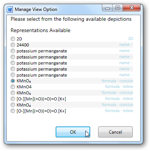The image size is (150, 151).
Task: Choose the fourth potassium permanganate option
Action: coord(13,69)
